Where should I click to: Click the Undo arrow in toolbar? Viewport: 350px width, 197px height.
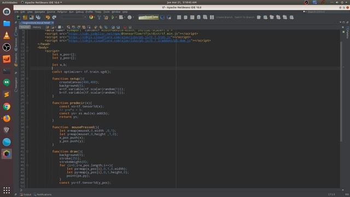[48, 17]
